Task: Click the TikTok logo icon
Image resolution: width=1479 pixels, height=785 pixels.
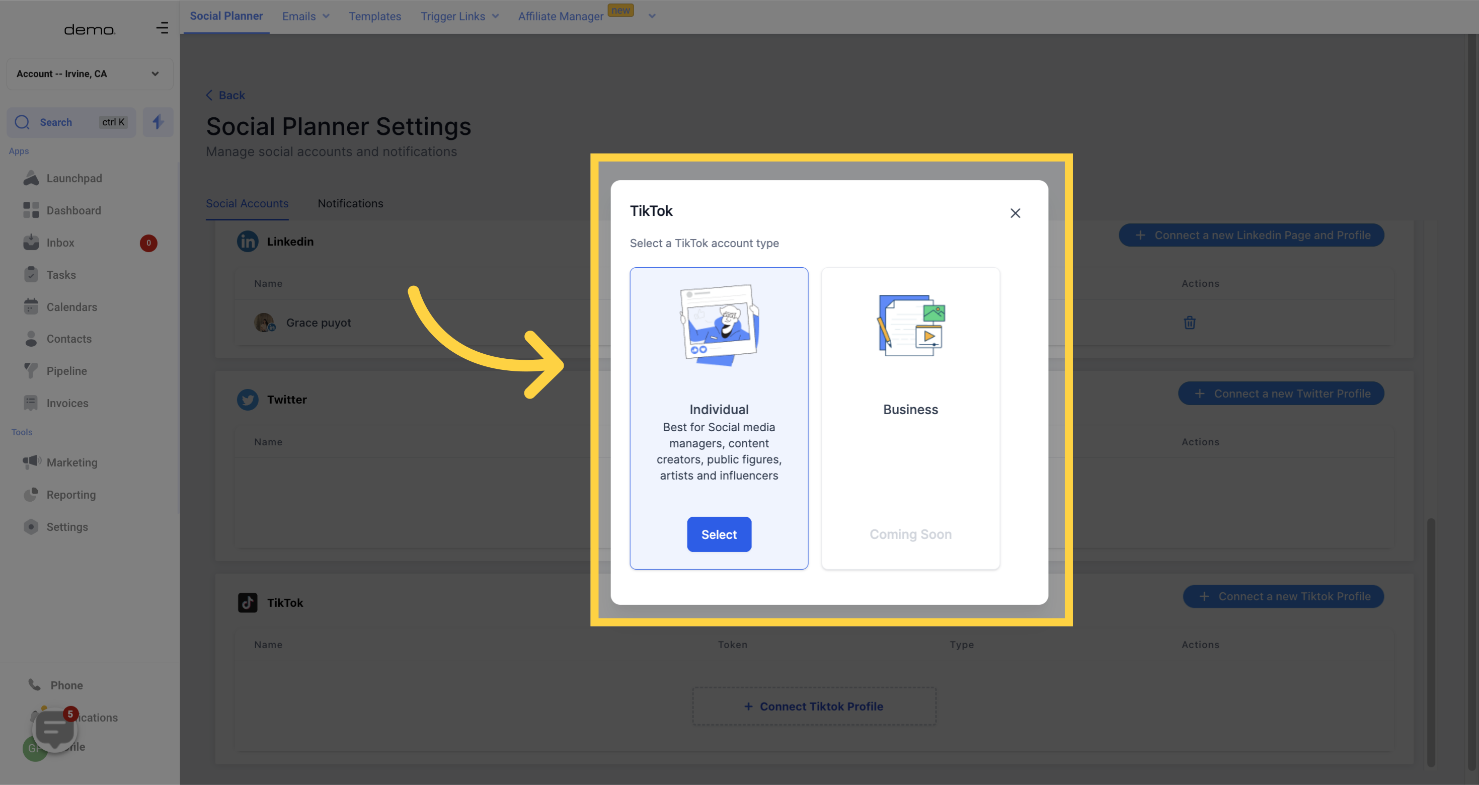Action: (x=248, y=602)
